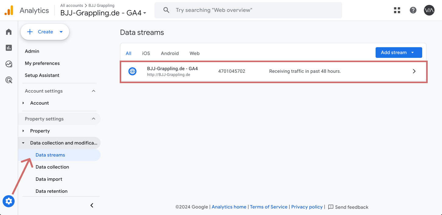Click the Google Analytics logo
The width and height of the screenshot is (442, 215).
pos(9,10)
